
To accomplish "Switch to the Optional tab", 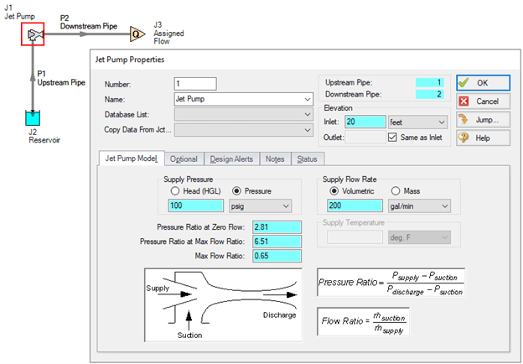I will [183, 159].
